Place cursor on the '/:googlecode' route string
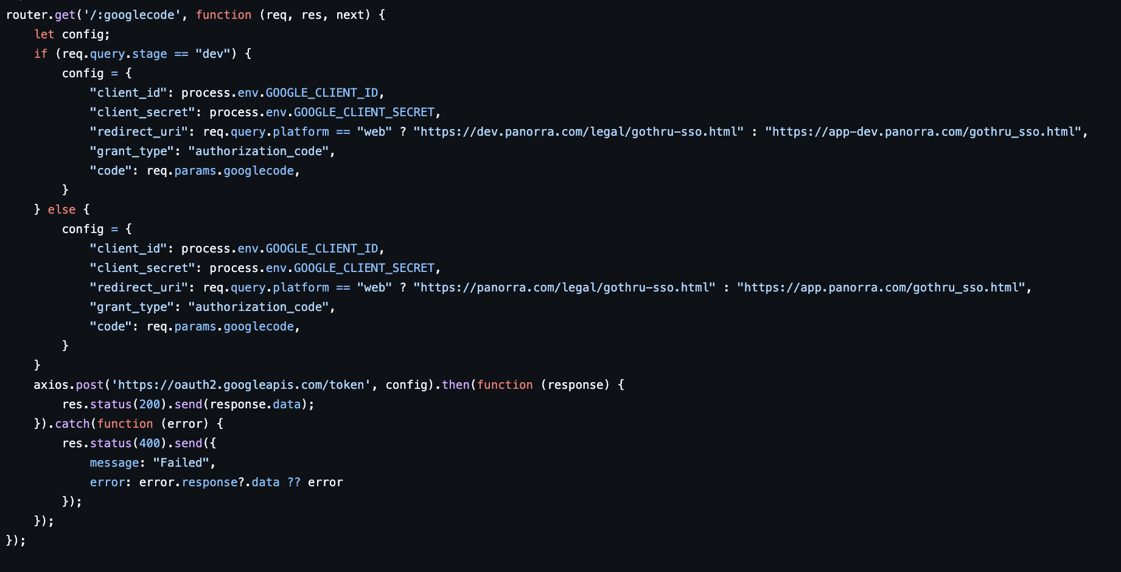 [x=132, y=15]
